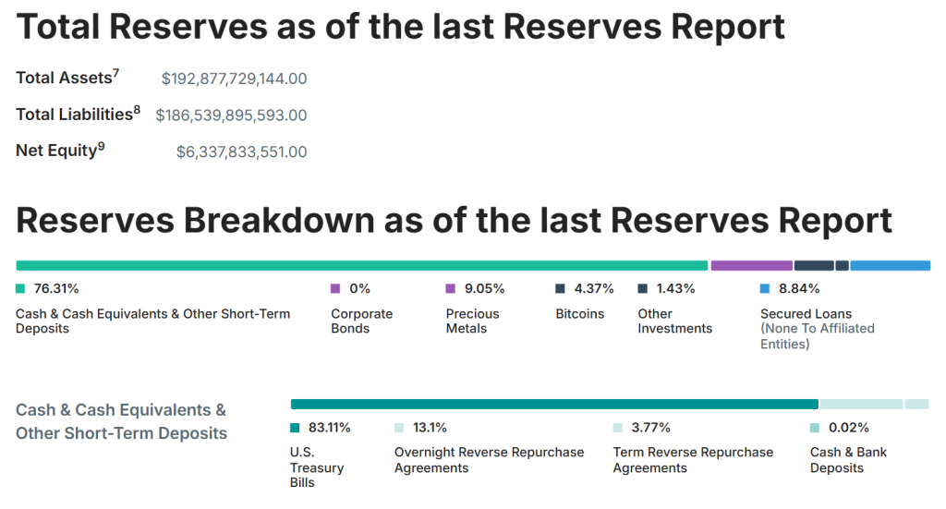The image size is (946, 509).
Task: Click the teal square beside 76.31%
Action: click(20, 288)
